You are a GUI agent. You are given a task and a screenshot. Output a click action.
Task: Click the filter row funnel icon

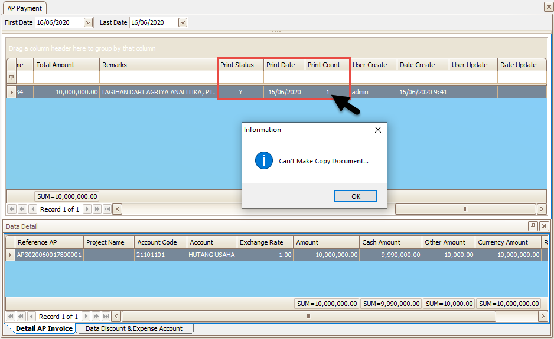pos(12,78)
